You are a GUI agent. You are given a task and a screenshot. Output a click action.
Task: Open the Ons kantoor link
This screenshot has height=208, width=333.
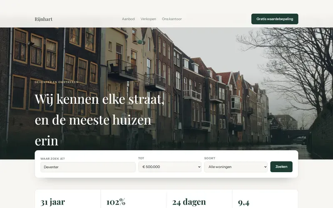coord(172,19)
